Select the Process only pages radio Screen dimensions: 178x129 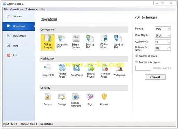pyautogui.click(x=137, y=62)
